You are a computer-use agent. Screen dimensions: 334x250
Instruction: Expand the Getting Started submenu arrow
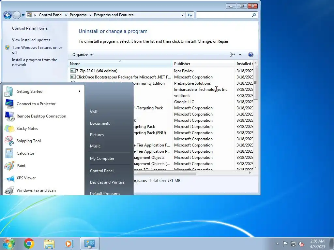point(80,91)
